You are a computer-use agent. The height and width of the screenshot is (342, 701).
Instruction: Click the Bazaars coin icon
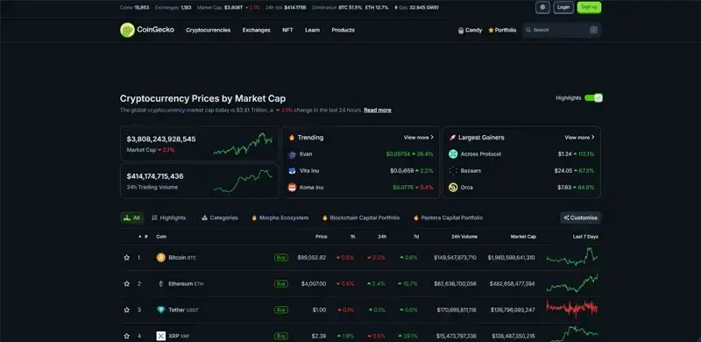click(x=453, y=171)
